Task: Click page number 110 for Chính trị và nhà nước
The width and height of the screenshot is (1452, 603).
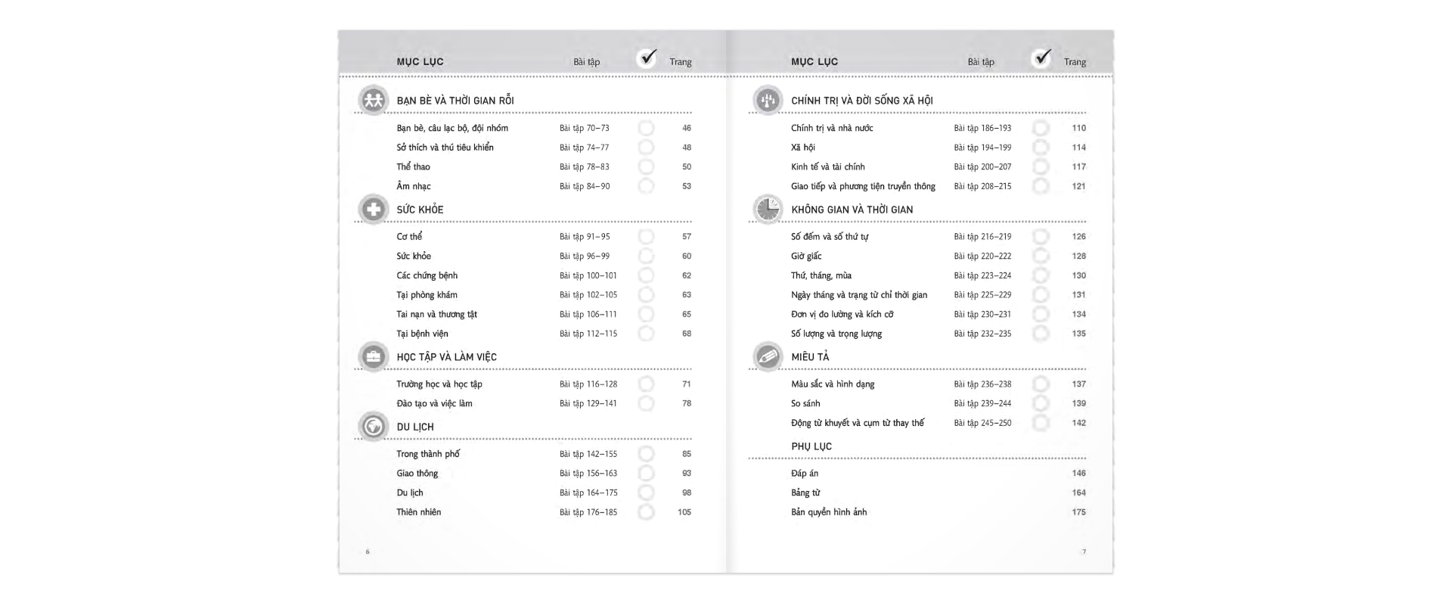Action: [1078, 128]
